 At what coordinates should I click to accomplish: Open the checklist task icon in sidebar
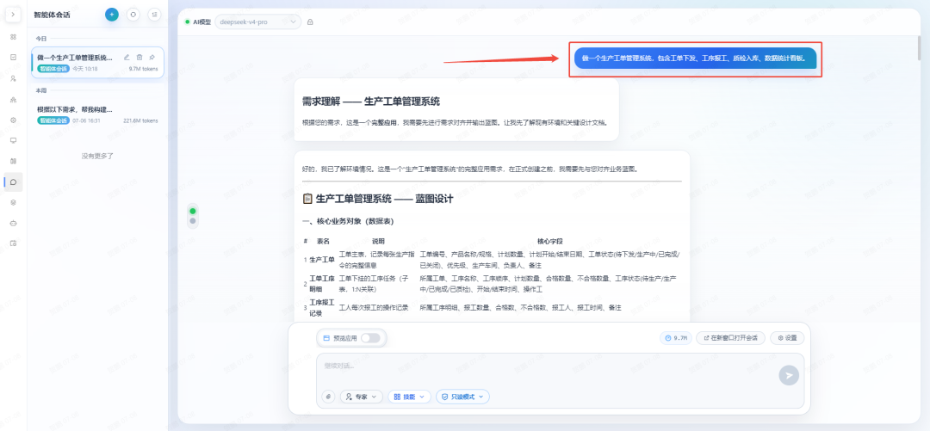tap(13, 58)
